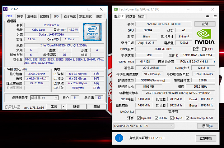Viewport: 224px width, 148px height.
Task: Click the Socket 1440 FCBGA package value
Action: 51,34
